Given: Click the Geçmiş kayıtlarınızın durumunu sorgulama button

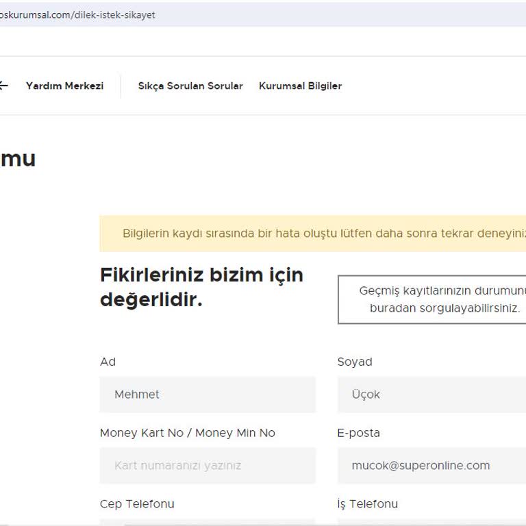Looking at the screenshot, I should 432,299.
